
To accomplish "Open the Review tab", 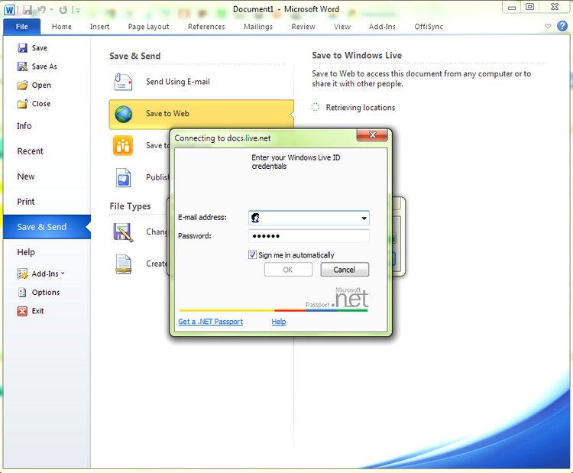I will click(303, 27).
